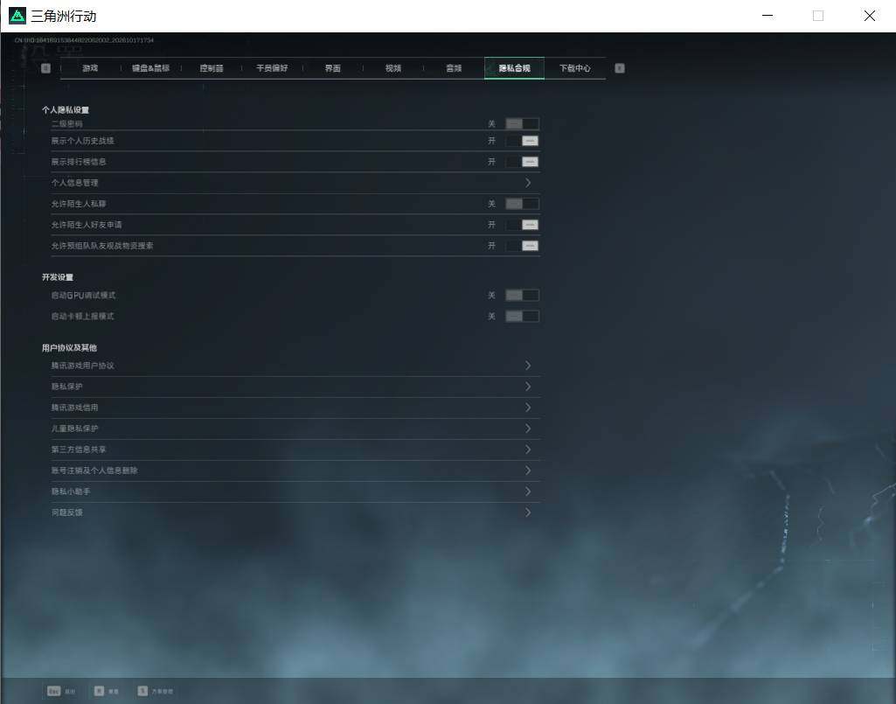Image resolution: width=896 pixels, height=704 pixels.
Task: Switch to the 游戏 tab
Action: [x=90, y=68]
